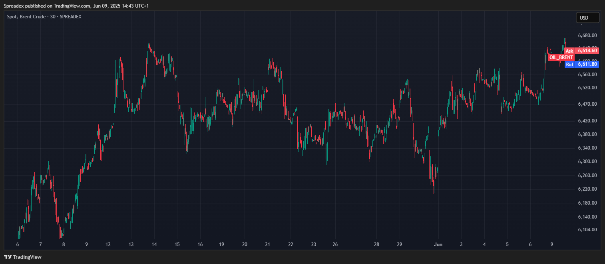
Task: Click the 6,180.00 price axis label
Action: 587,203
